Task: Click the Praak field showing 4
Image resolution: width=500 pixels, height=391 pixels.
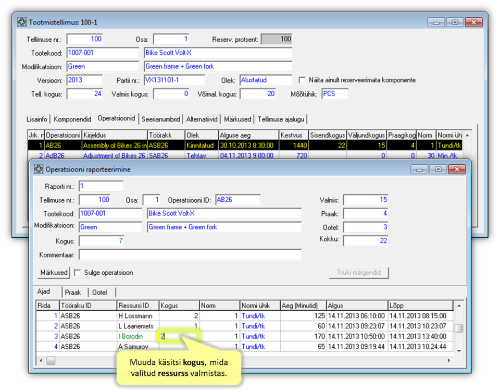Action: tap(366, 214)
